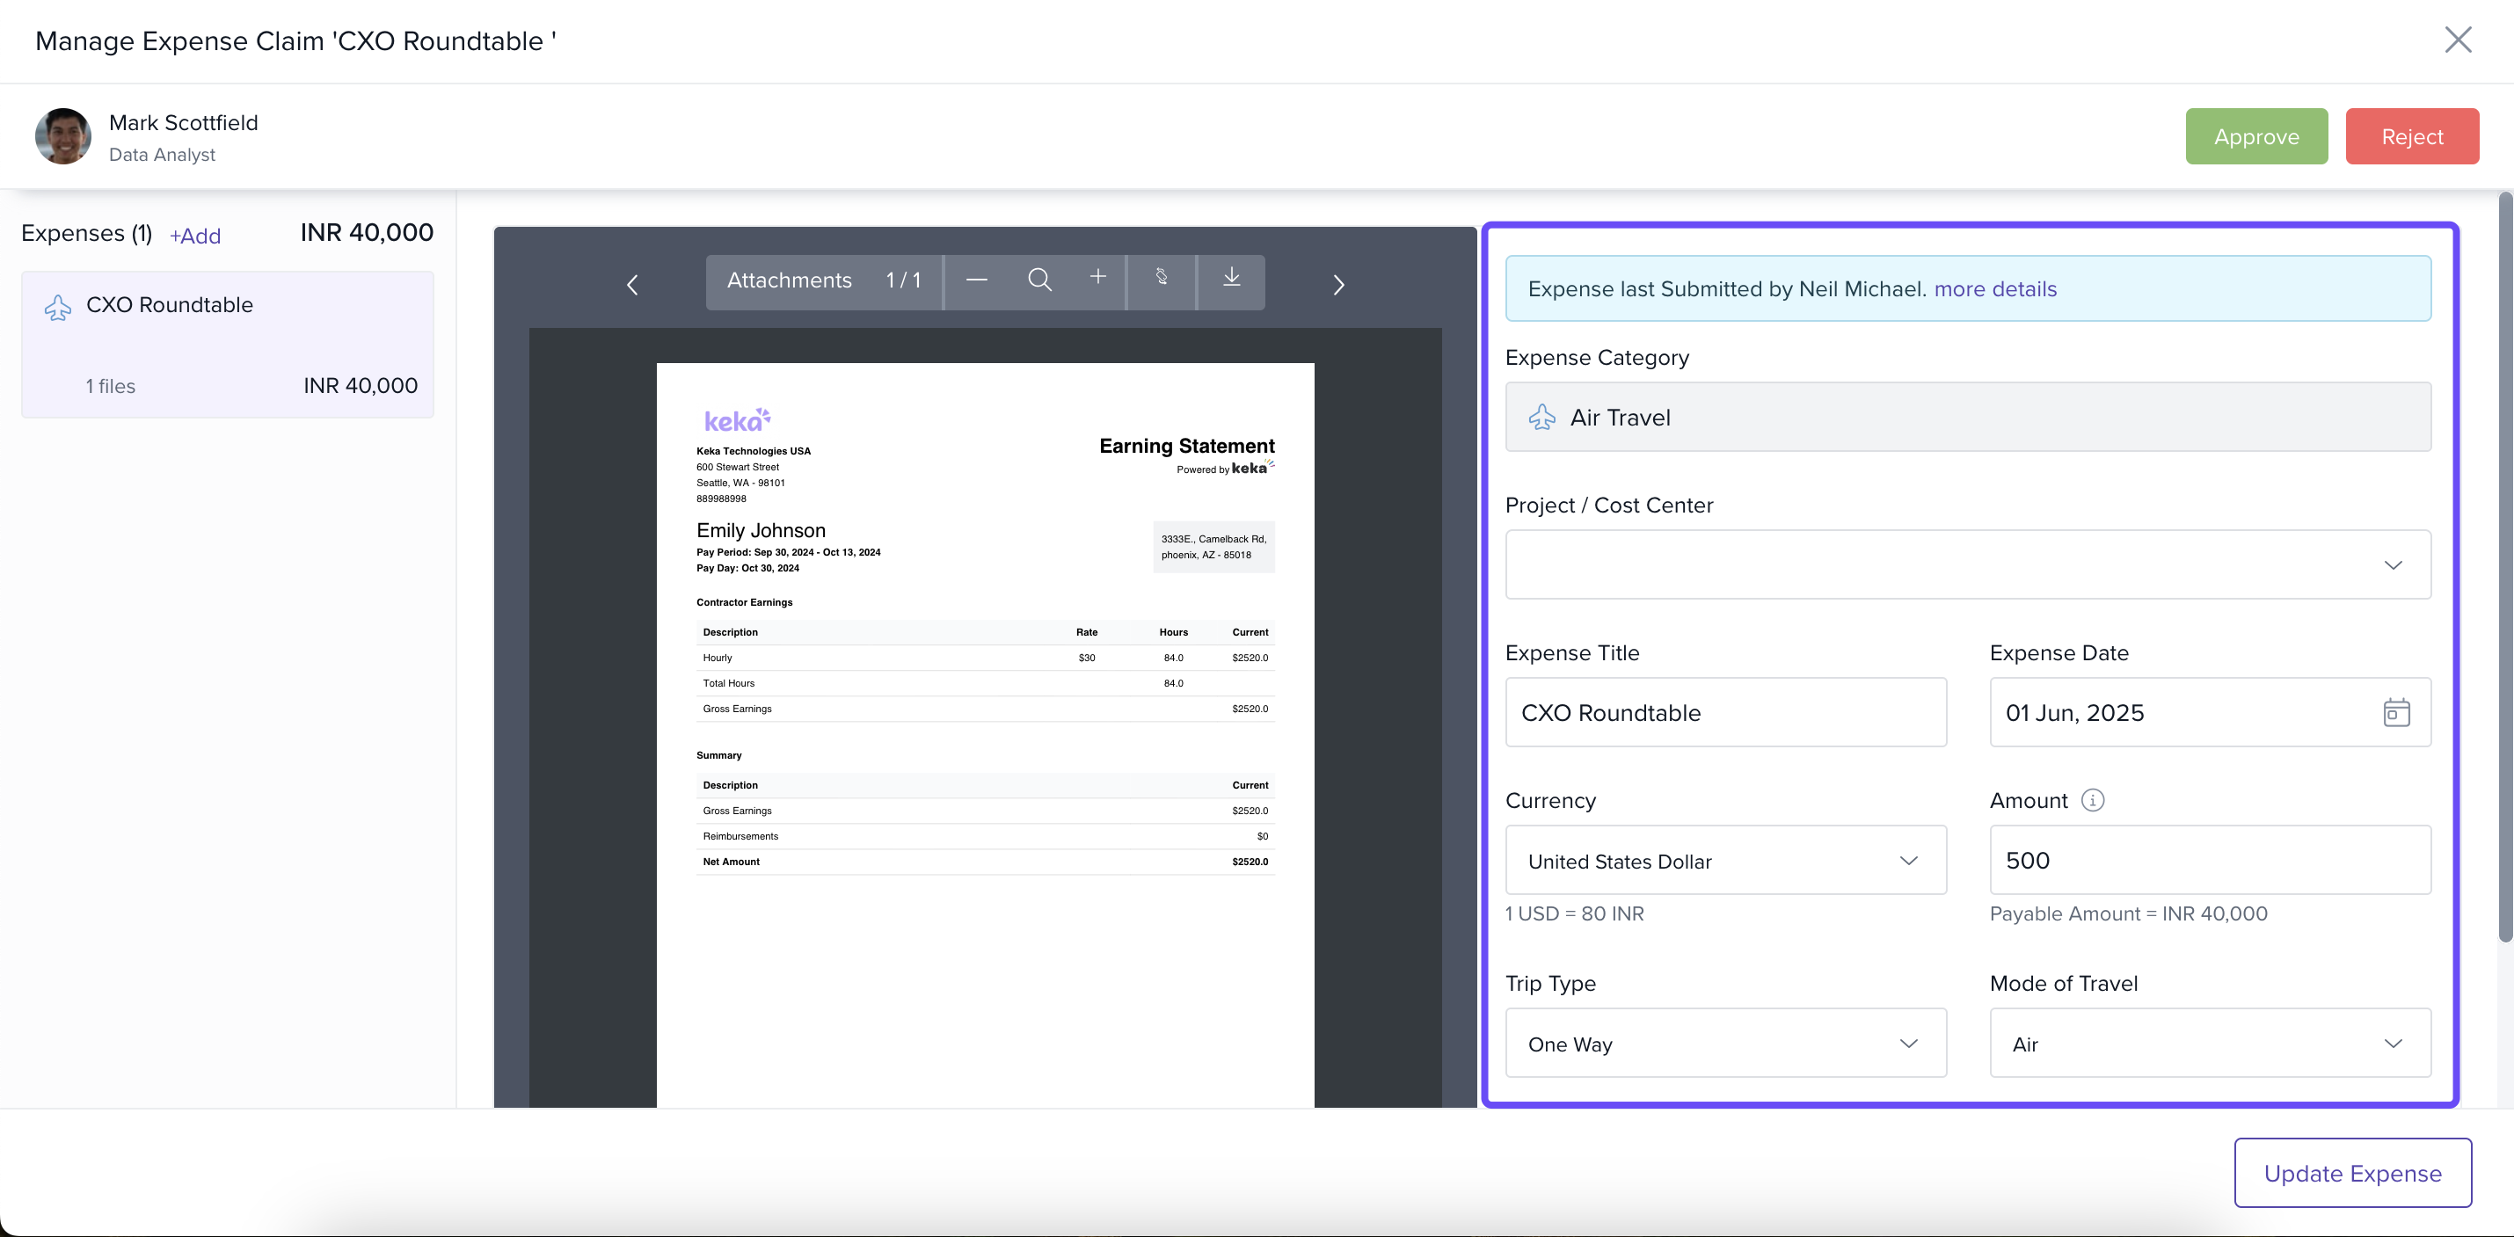Download the attached file

pyautogui.click(x=1232, y=278)
